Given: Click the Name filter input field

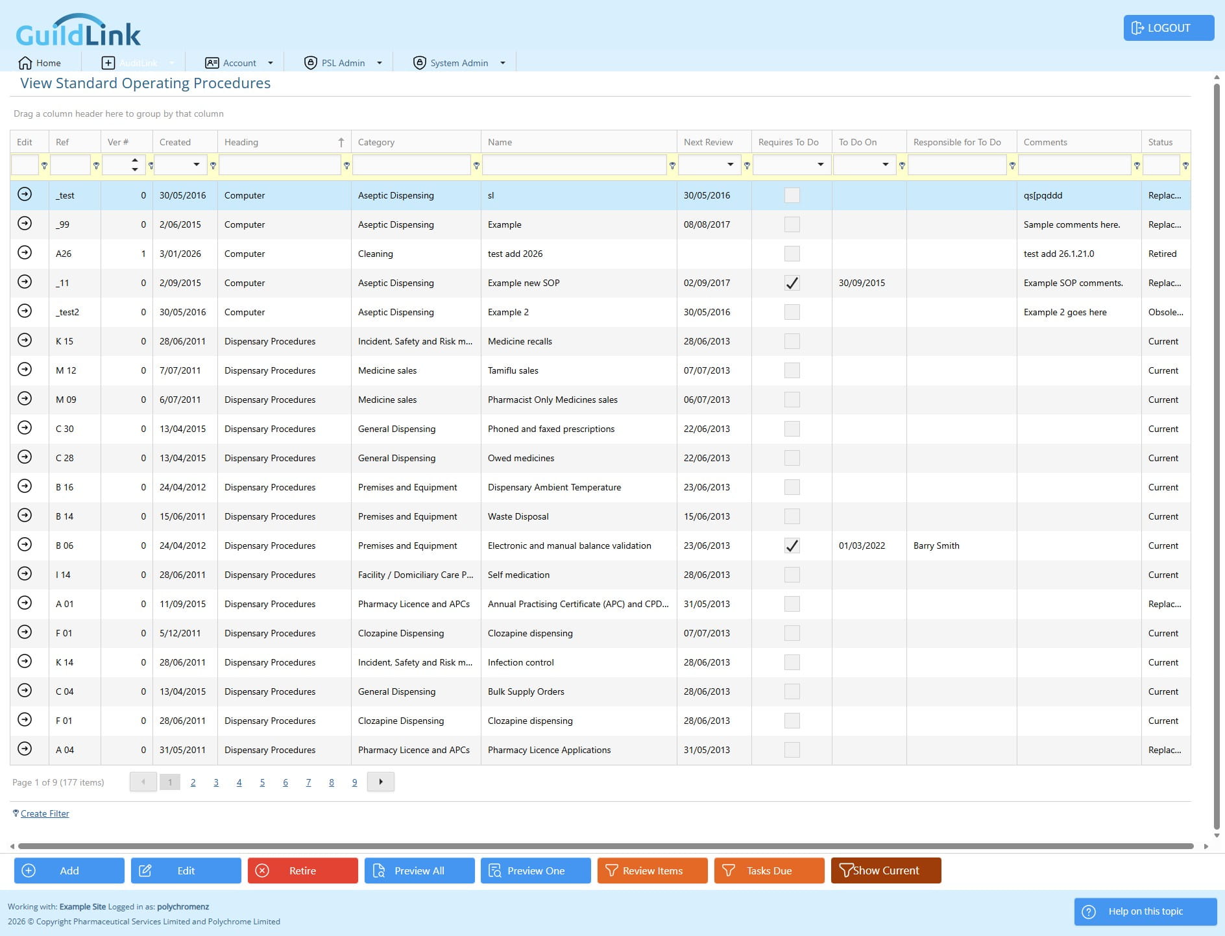Looking at the screenshot, I should (x=574, y=165).
